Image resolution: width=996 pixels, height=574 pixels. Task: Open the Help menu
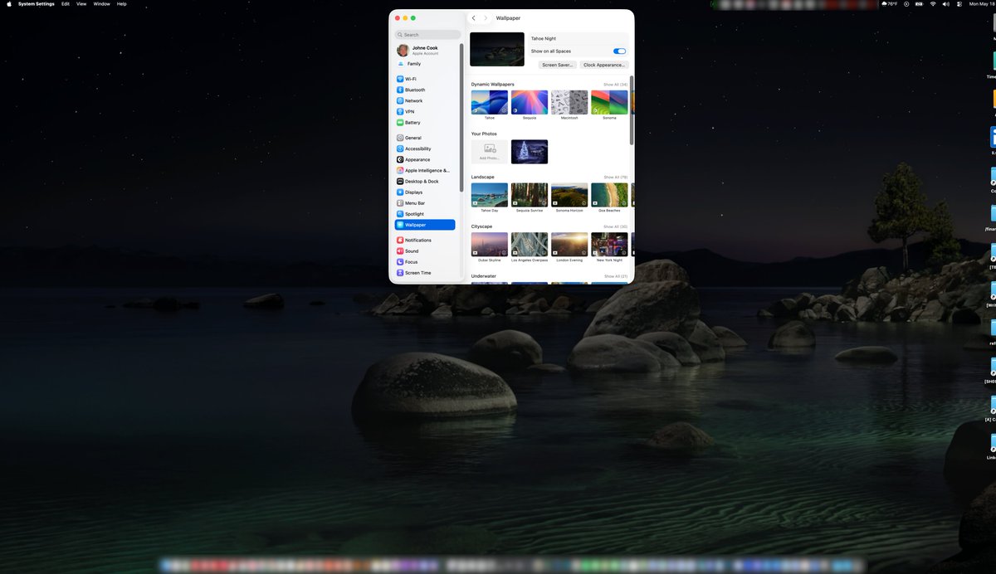pyautogui.click(x=122, y=4)
